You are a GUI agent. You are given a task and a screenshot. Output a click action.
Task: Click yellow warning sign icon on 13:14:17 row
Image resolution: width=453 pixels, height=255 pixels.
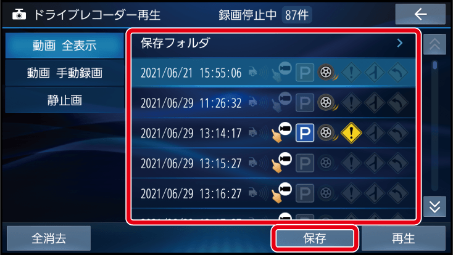[x=351, y=133]
